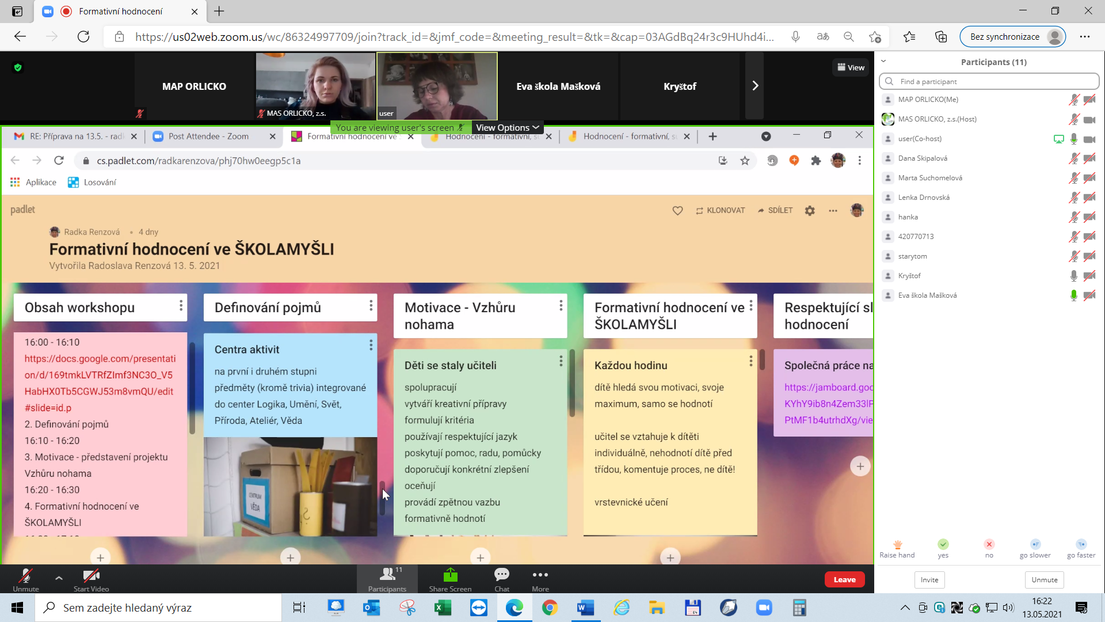Image resolution: width=1105 pixels, height=622 pixels.
Task: Open the More options icon in the Zoom toolbar
Action: [540, 575]
